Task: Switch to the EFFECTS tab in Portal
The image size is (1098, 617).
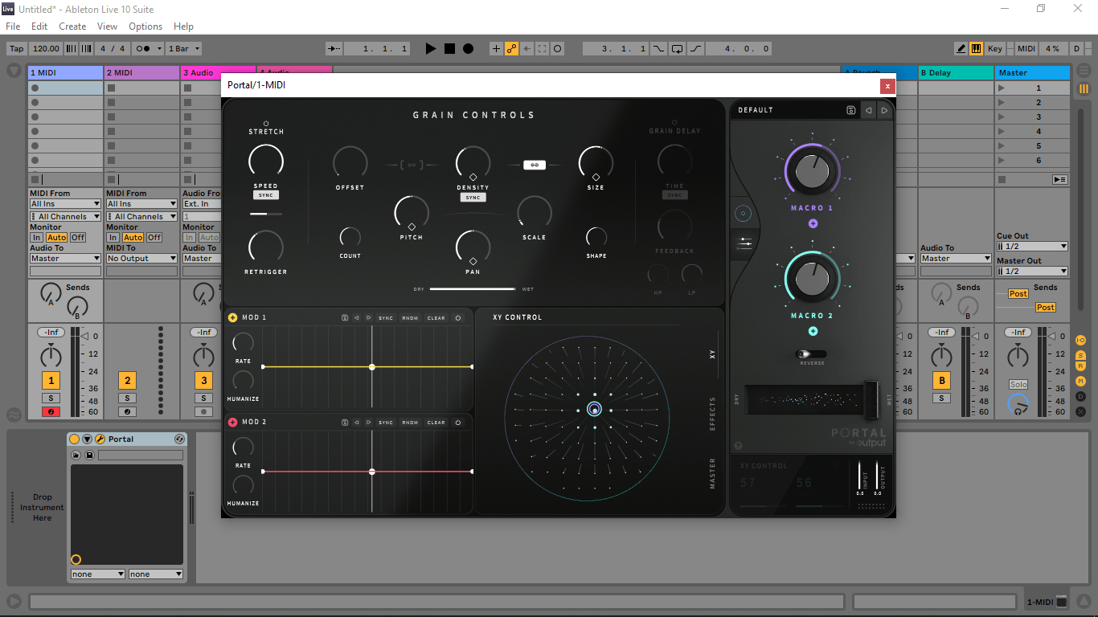Action: click(x=712, y=414)
